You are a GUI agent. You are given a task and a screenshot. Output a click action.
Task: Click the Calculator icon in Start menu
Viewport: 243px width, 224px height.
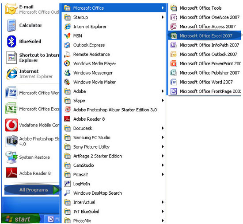[x=11, y=25]
